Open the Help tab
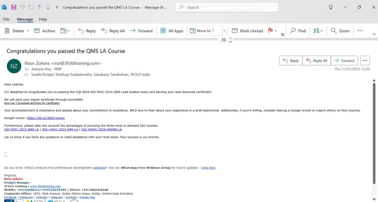 coord(43,19)
